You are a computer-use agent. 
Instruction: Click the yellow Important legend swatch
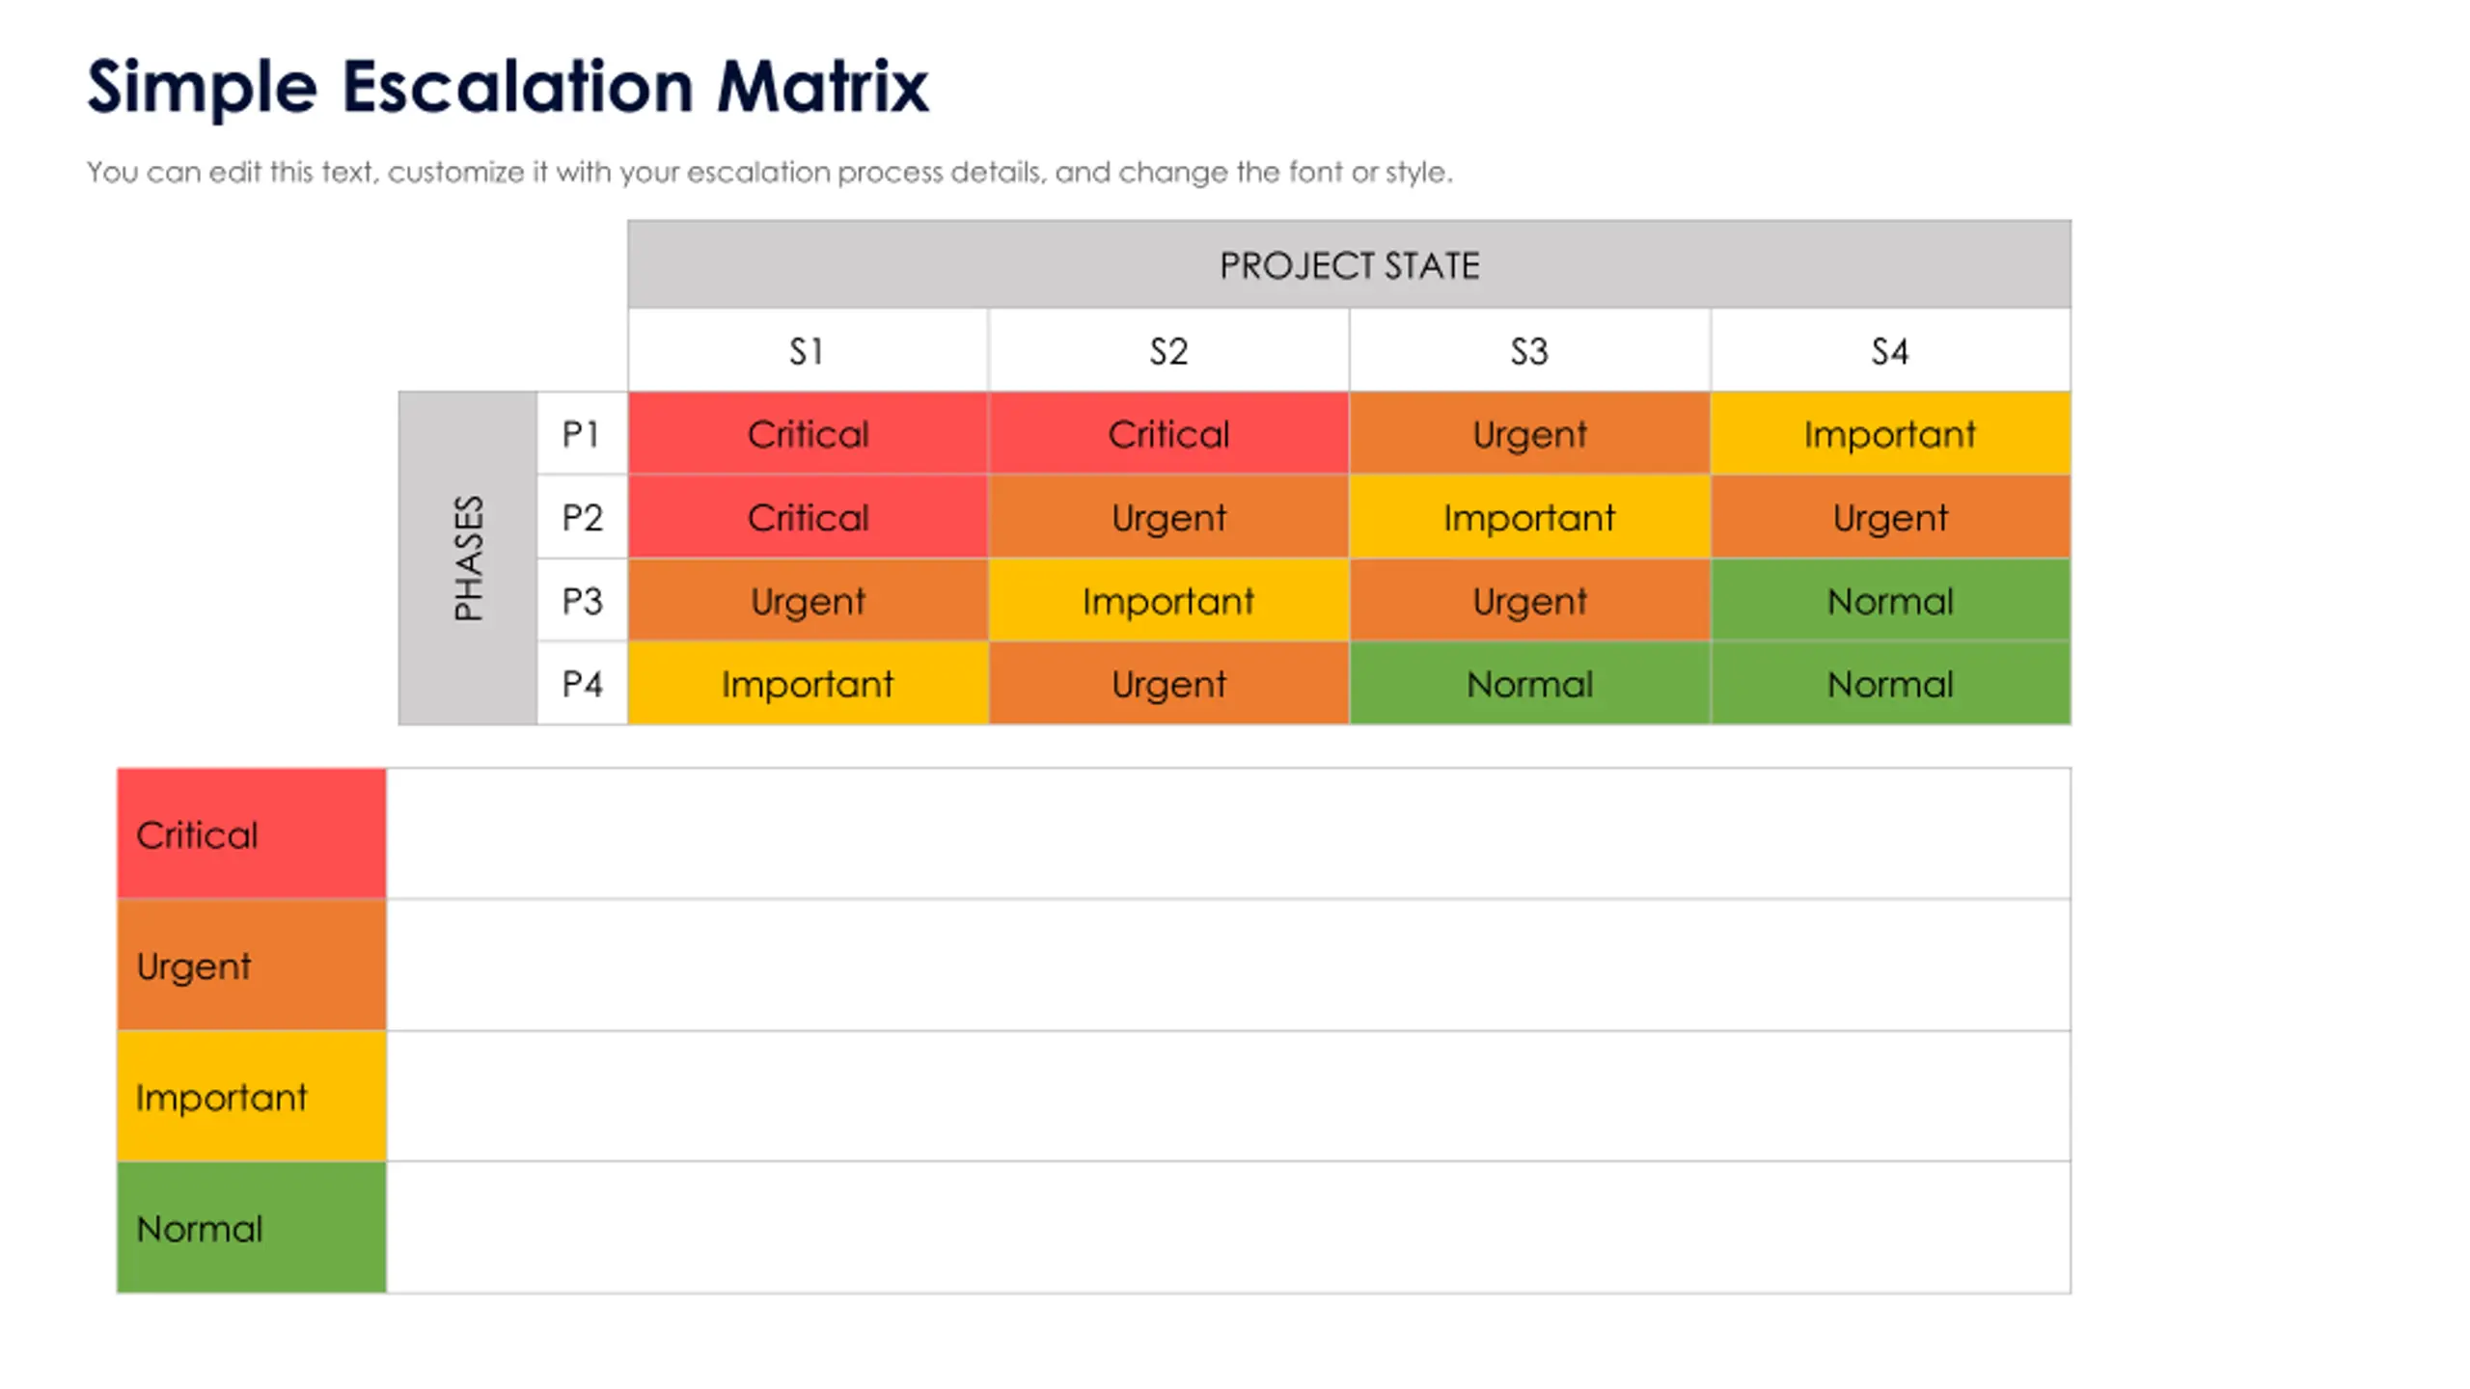[252, 1097]
